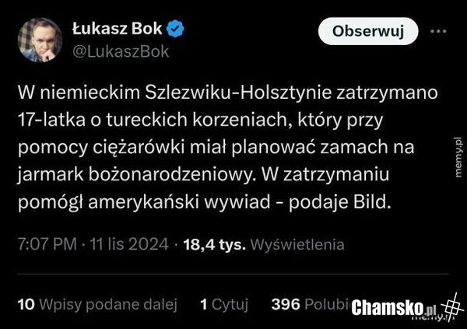Show the 1 Cytuj quotes list
This screenshot has height=329, width=467.
(x=223, y=304)
